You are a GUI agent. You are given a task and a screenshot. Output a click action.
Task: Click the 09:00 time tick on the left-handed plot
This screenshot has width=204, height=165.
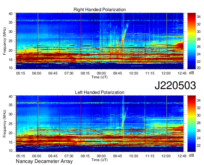[101, 156]
